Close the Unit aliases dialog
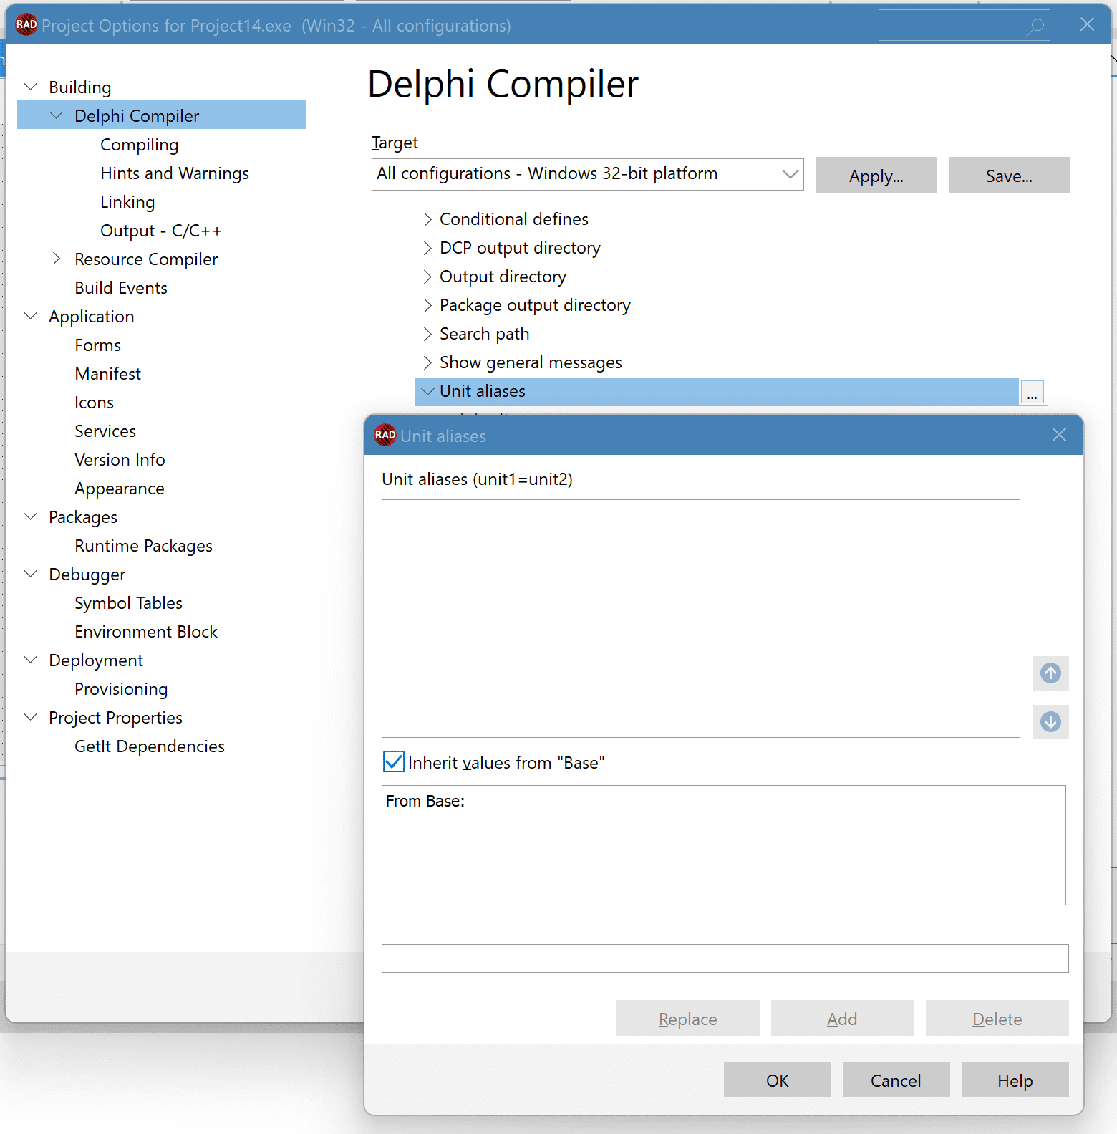Screen dimensions: 1117x1134 [1059, 435]
